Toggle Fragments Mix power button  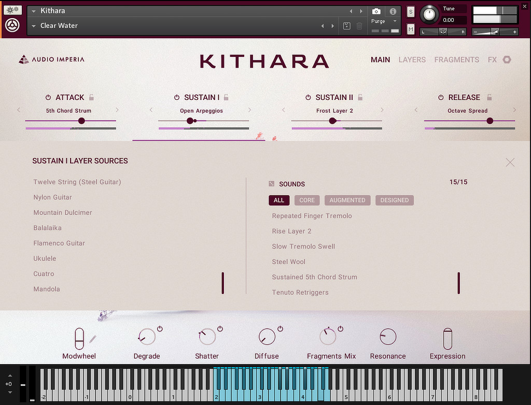tap(341, 328)
